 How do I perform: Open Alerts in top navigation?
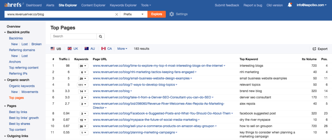point(50,5)
